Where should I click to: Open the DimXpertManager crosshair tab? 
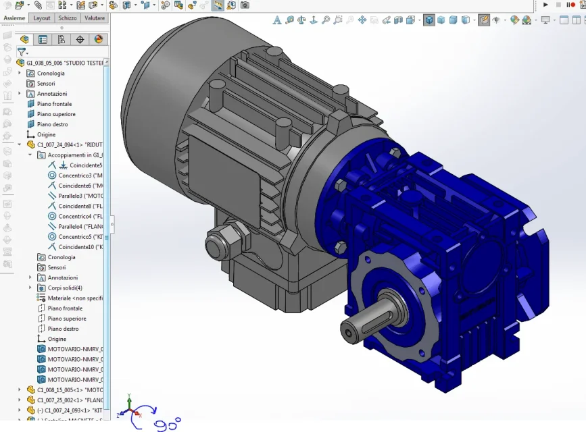[x=80, y=40]
